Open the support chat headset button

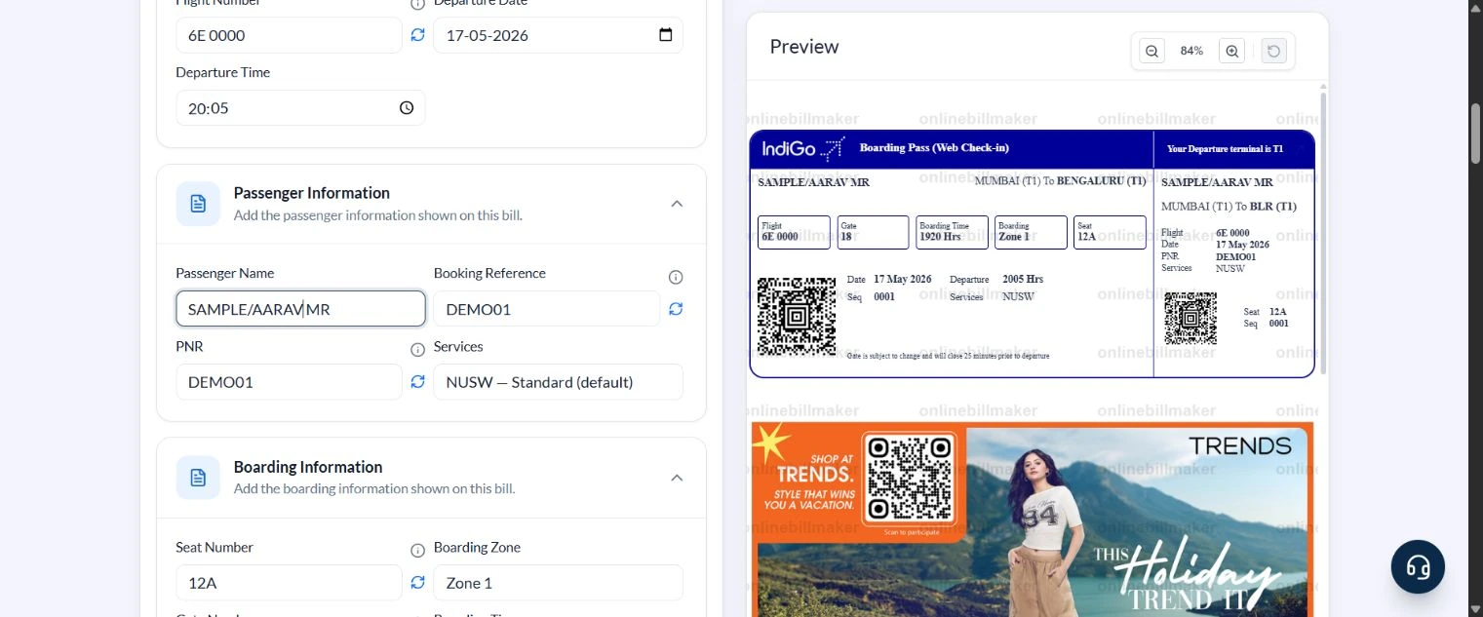point(1418,566)
